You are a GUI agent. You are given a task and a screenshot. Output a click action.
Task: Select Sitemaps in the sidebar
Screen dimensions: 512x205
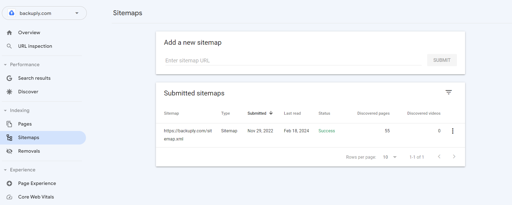click(x=43, y=138)
